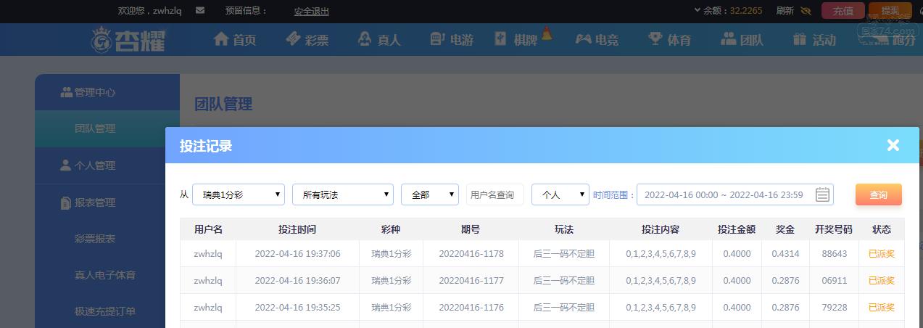Click the 提现 withdraw button

point(890,10)
